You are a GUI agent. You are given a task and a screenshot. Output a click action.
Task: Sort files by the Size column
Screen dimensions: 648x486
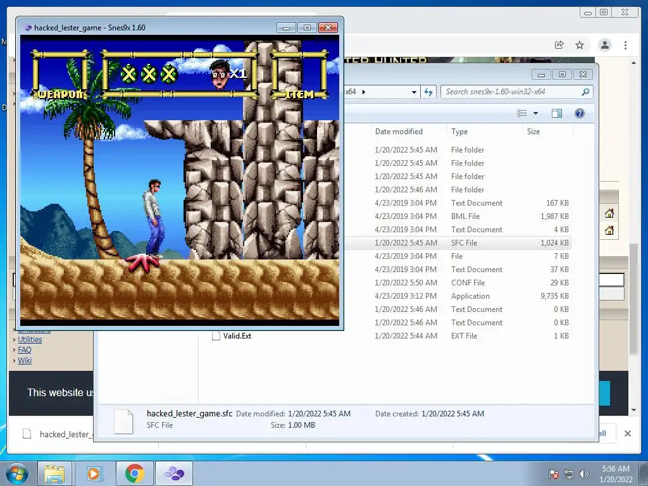(533, 132)
